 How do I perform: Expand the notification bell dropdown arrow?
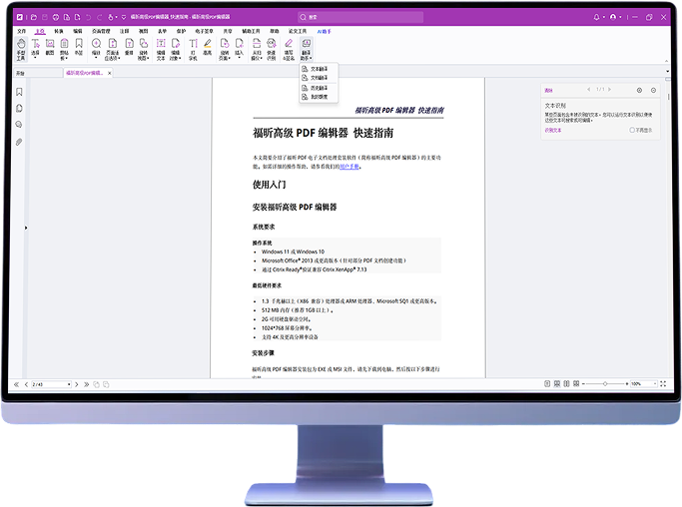604,17
